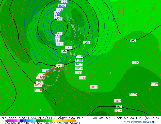Click the yellow legend swatch
This screenshot has width=161, height=124.
[54, 121]
